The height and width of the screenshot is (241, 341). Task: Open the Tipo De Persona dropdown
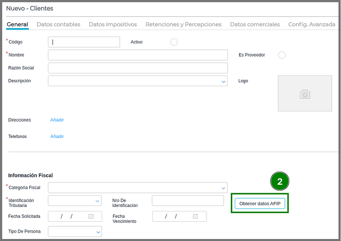click(x=97, y=232)
